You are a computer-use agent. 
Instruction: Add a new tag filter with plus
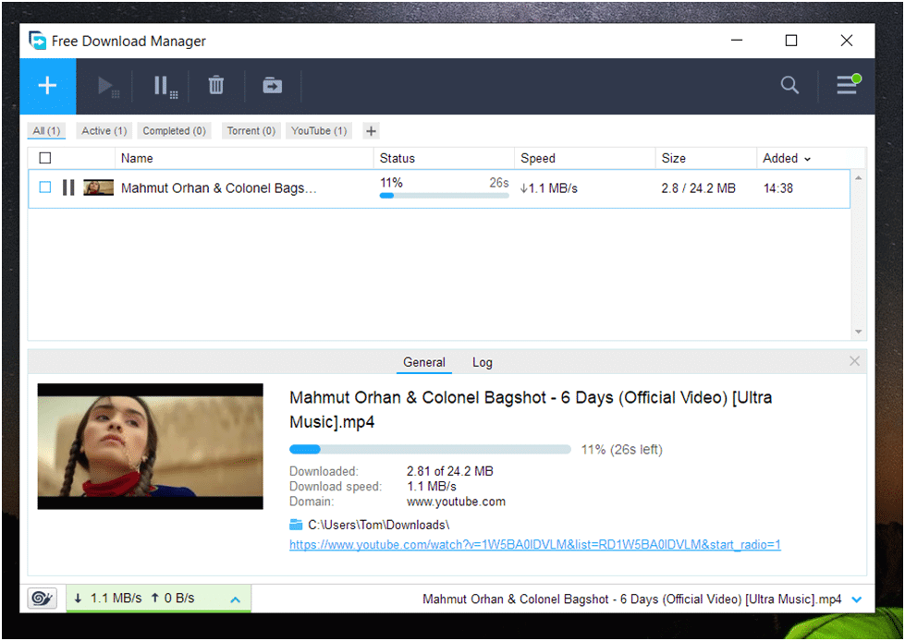click(x=371, y=131)
